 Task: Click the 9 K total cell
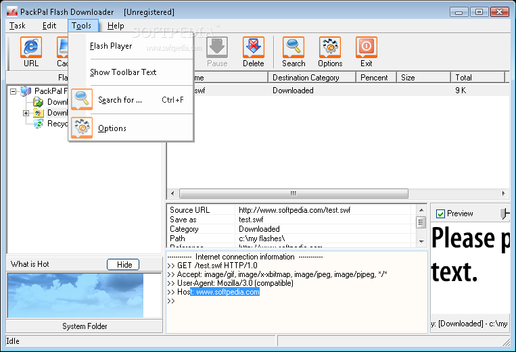(x=461, y=91)
